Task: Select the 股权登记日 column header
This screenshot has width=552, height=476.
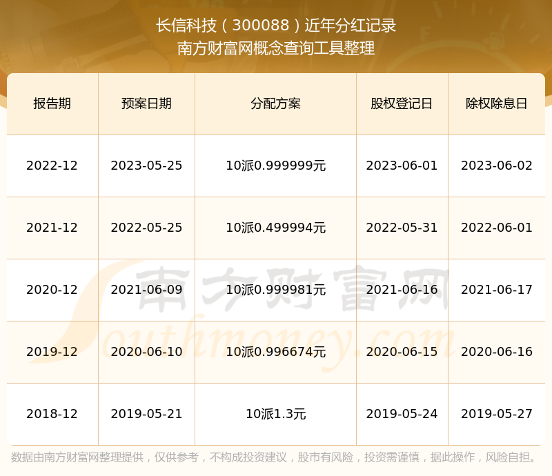Action: pos(402,103)
